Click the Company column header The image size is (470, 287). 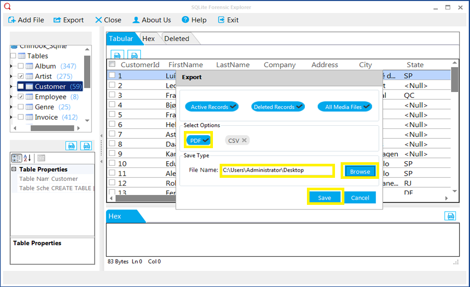(x=279, y=65)
